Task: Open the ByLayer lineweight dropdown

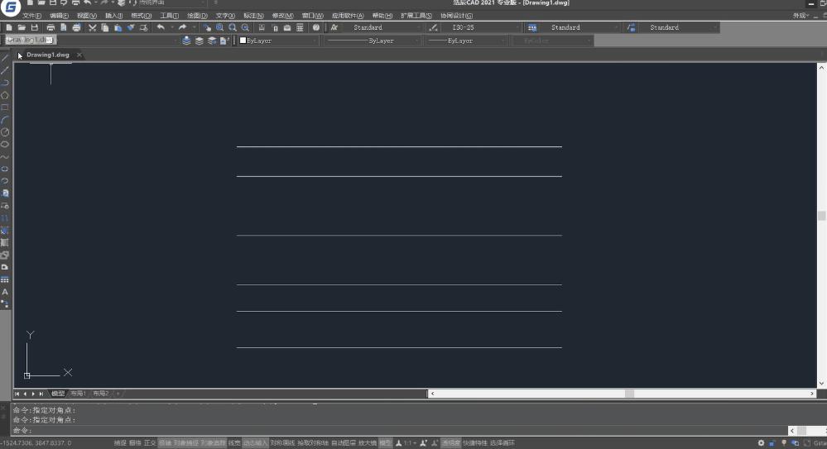Action: [x=466, y=41]
